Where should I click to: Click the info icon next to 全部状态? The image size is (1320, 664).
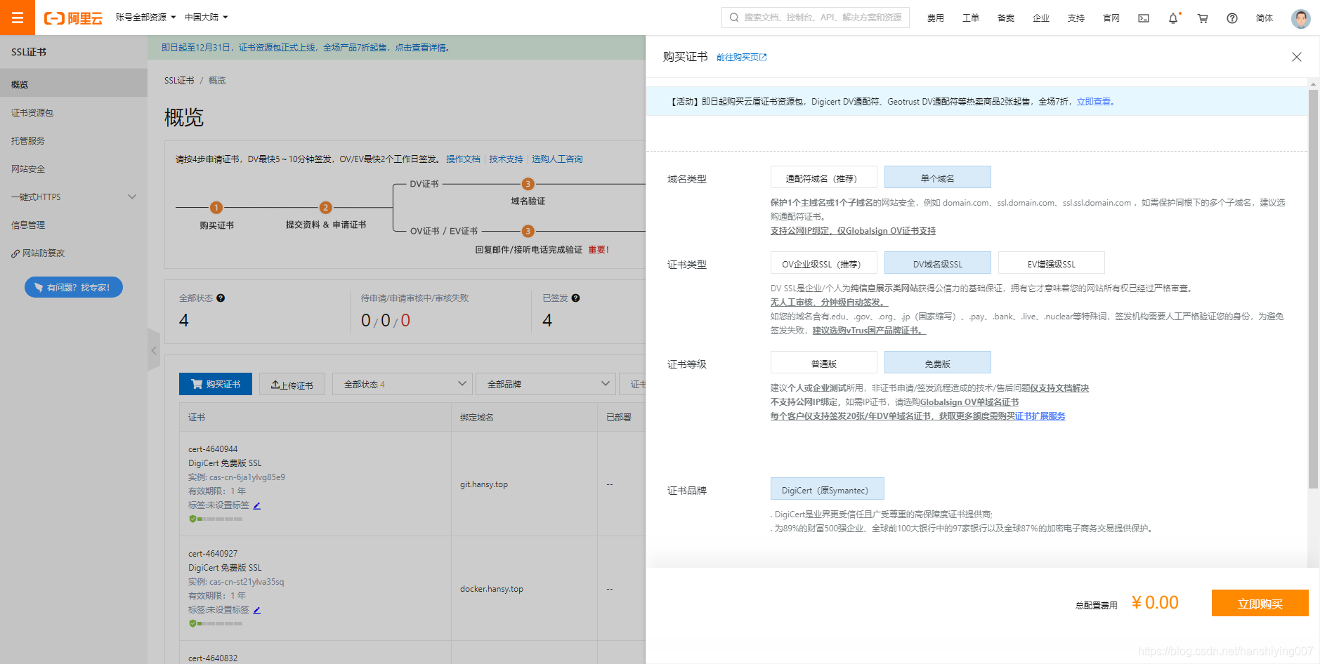pos(221,298)
